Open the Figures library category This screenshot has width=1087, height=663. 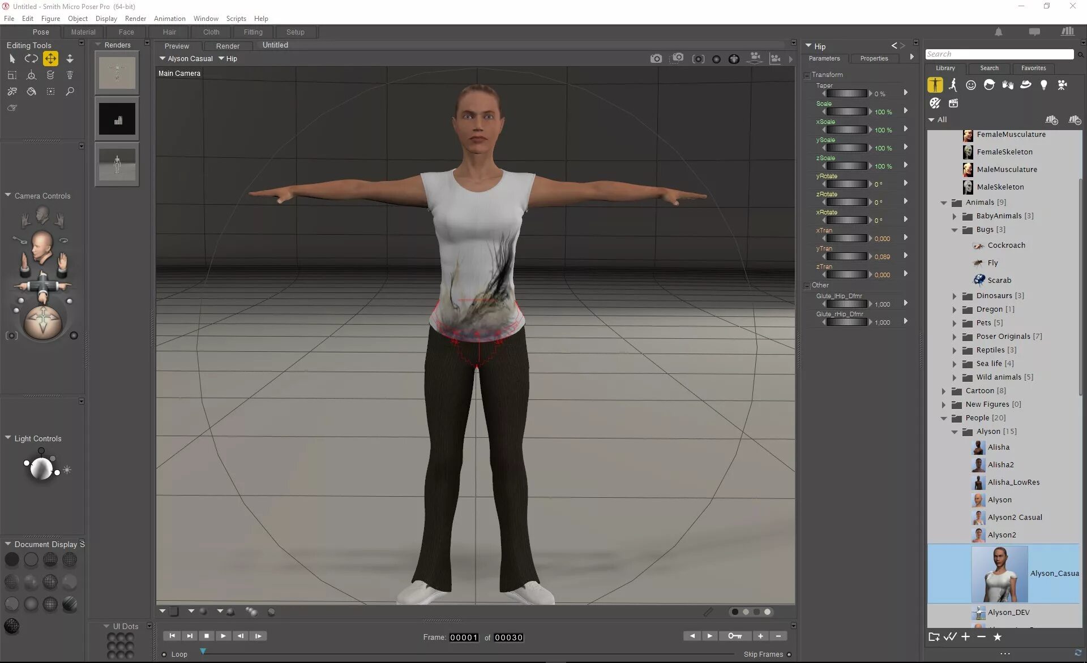pos(934,84)
